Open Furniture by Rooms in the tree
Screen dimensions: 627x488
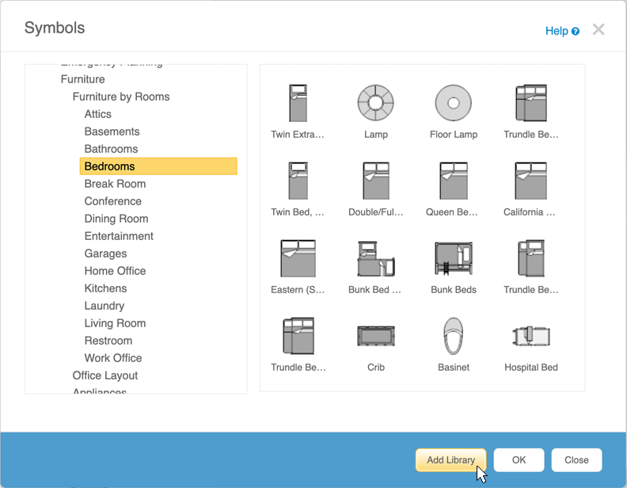point(121,97)
